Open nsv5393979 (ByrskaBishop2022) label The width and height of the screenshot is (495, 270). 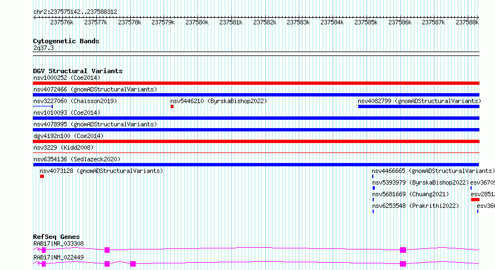click(x=420, y=182)
